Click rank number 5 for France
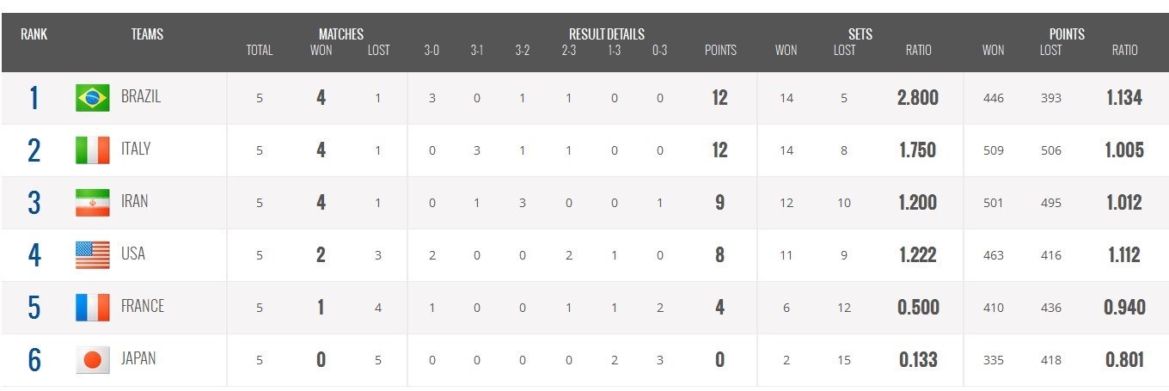The height and width of the screenshot is (391, 1169). click(34, 308)
